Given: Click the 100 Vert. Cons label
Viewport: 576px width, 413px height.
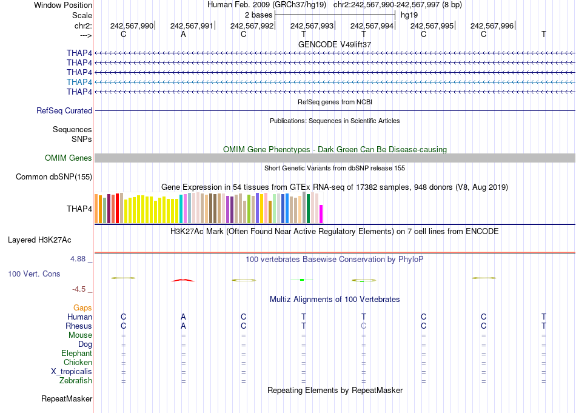Looking at the screenshot, I should coord(34,274).
